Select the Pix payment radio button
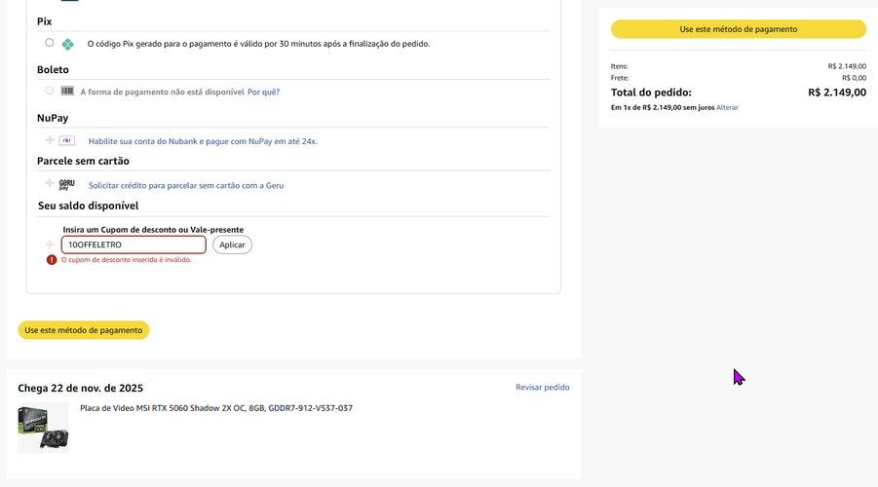Image resolution: width=878 pixels, height=487 pixels. pos(50,43)
